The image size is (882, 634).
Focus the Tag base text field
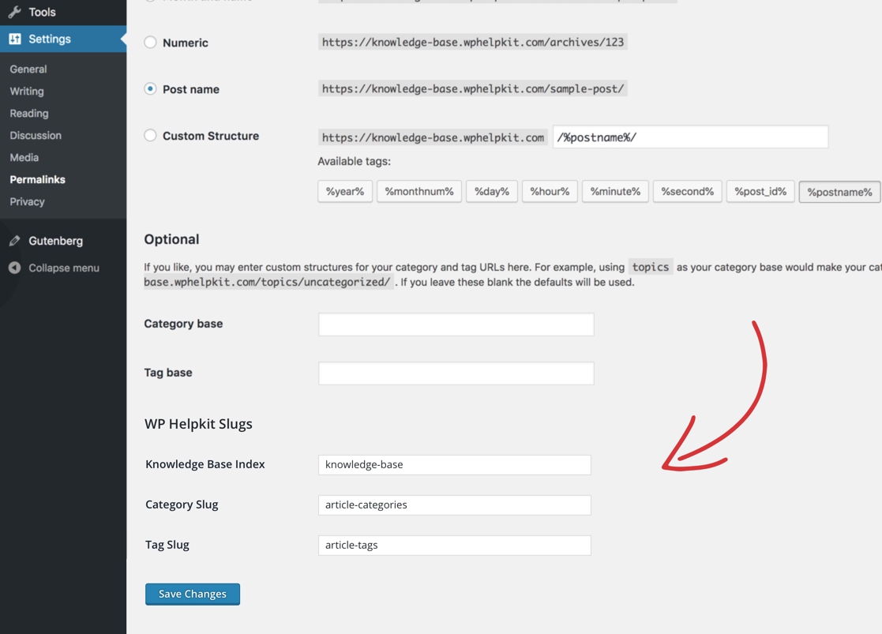tap(456, 373)
